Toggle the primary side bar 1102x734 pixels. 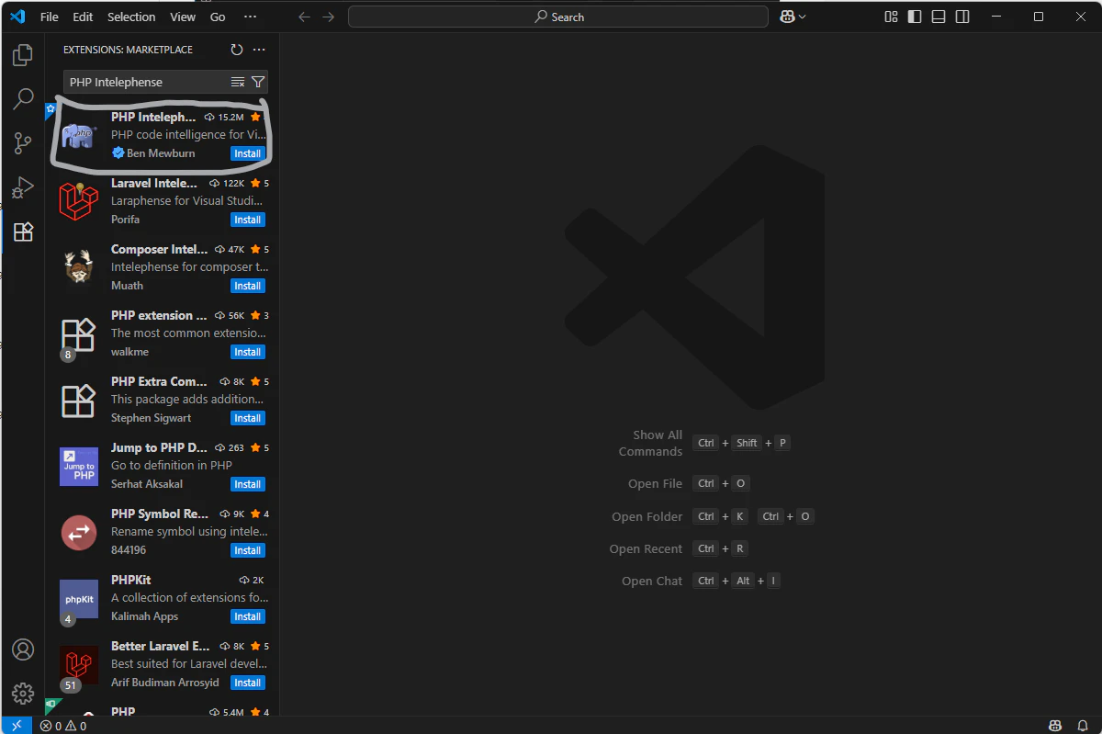click(x=915, y=17)
